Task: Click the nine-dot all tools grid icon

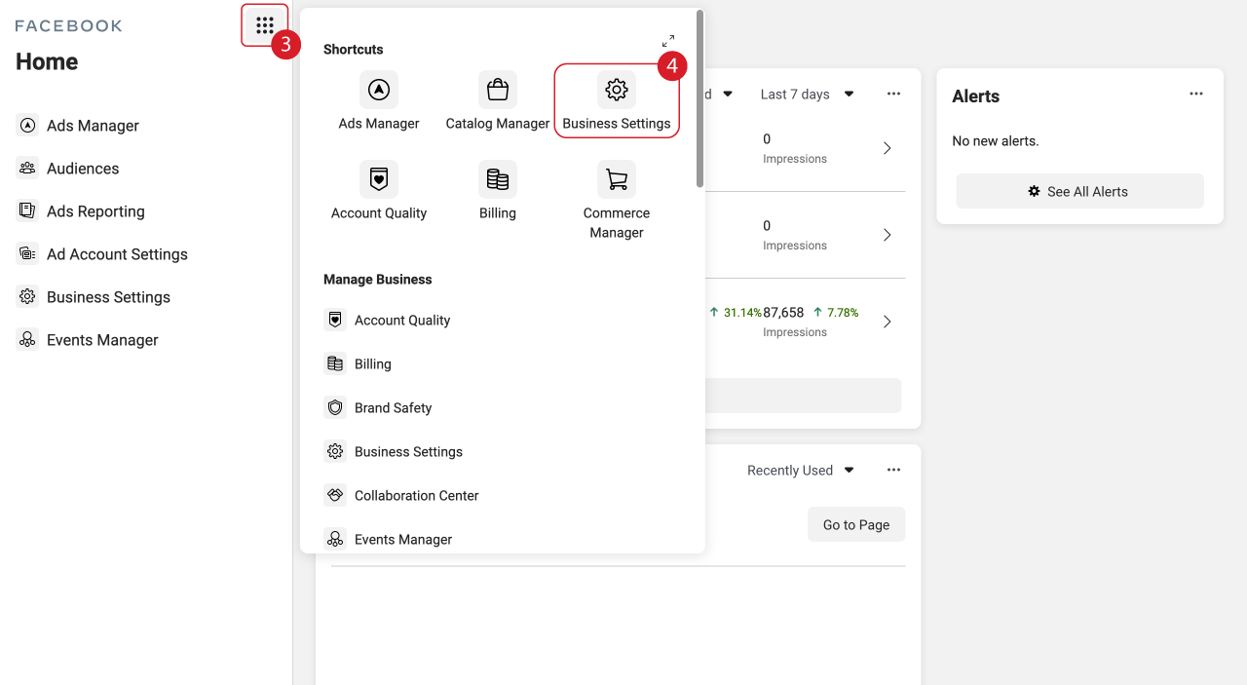Action: 264,25
